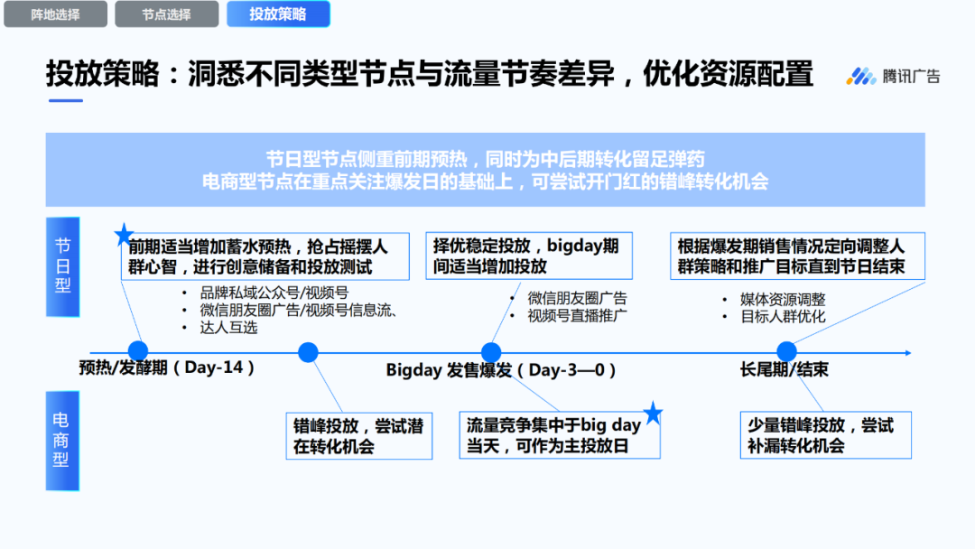
Task: Select the box 前期适当增加蓄水预热
Action: [x=265, y=256]
